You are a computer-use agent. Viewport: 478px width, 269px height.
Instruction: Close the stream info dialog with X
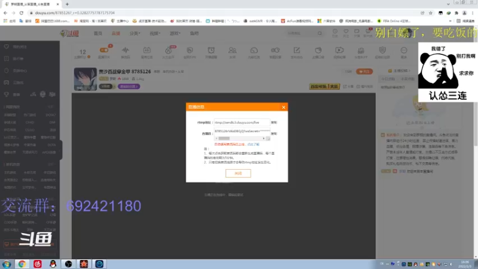[x=283, y=107]
